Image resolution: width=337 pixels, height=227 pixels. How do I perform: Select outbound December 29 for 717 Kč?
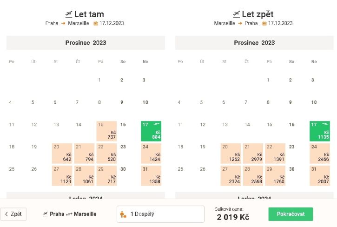tap(106, 175)
